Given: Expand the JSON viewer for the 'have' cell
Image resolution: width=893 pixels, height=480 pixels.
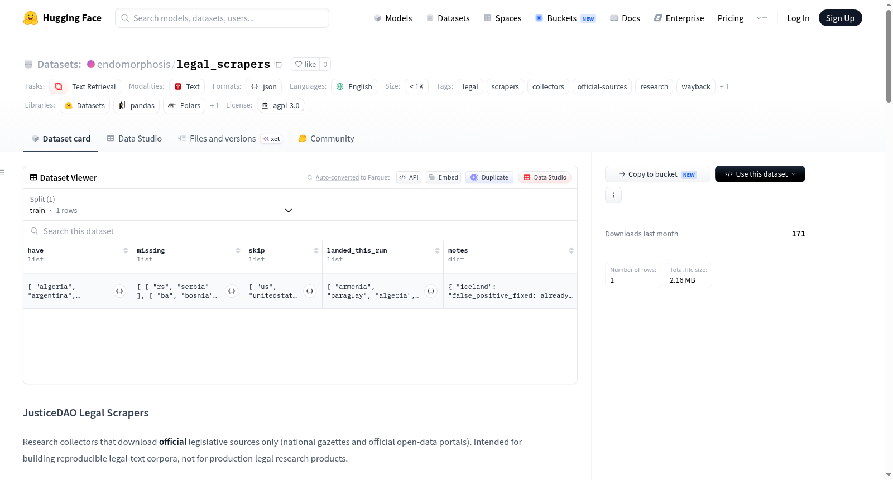Looking at the screenshot, I should tap(119, 291).
